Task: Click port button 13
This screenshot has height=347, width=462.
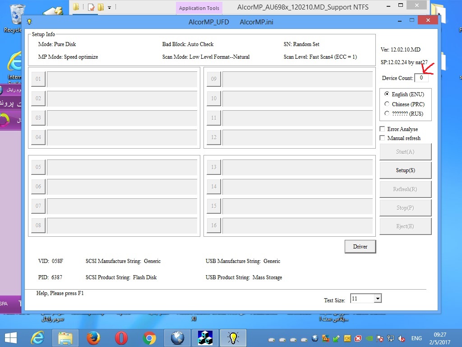Action: (214, 167)
